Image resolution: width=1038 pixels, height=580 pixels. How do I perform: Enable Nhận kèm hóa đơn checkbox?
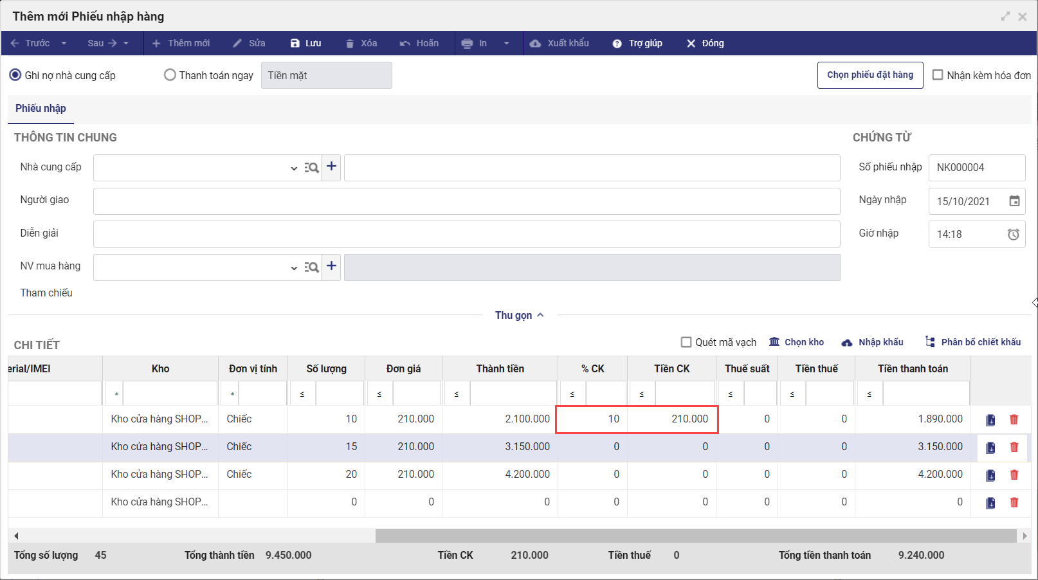tap(938, 75)
